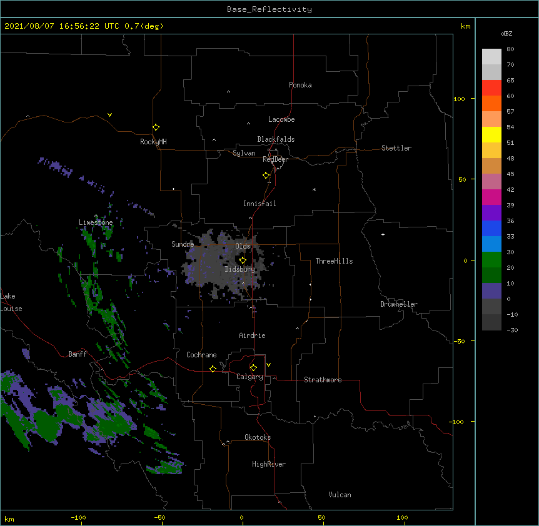This screenshot has width=539, height=526.
Task: Click the asterisk marker east of Innisfail
Action: click(x=314, y=190)
